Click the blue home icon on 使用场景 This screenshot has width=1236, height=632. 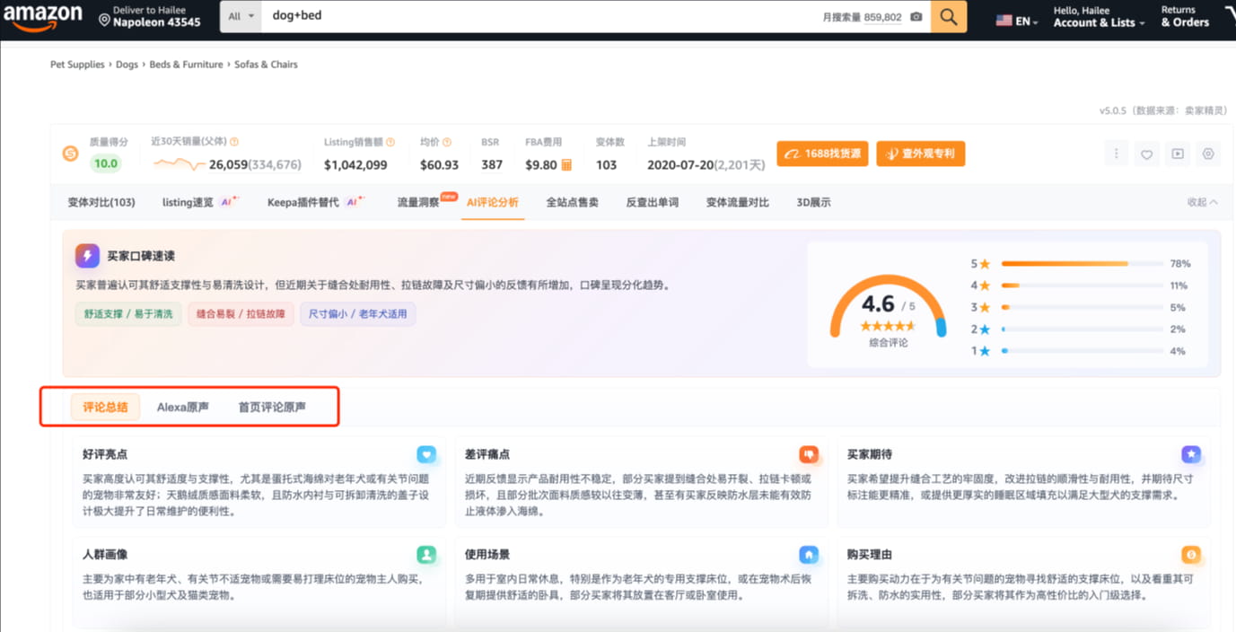click(809, 555)
